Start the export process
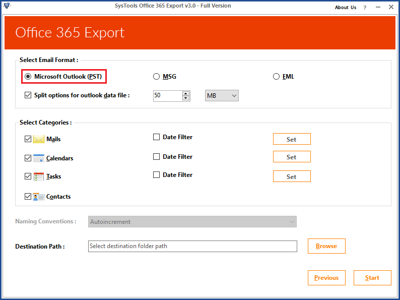The height and width of the screenshot is (300, 400). click(372, 278)
